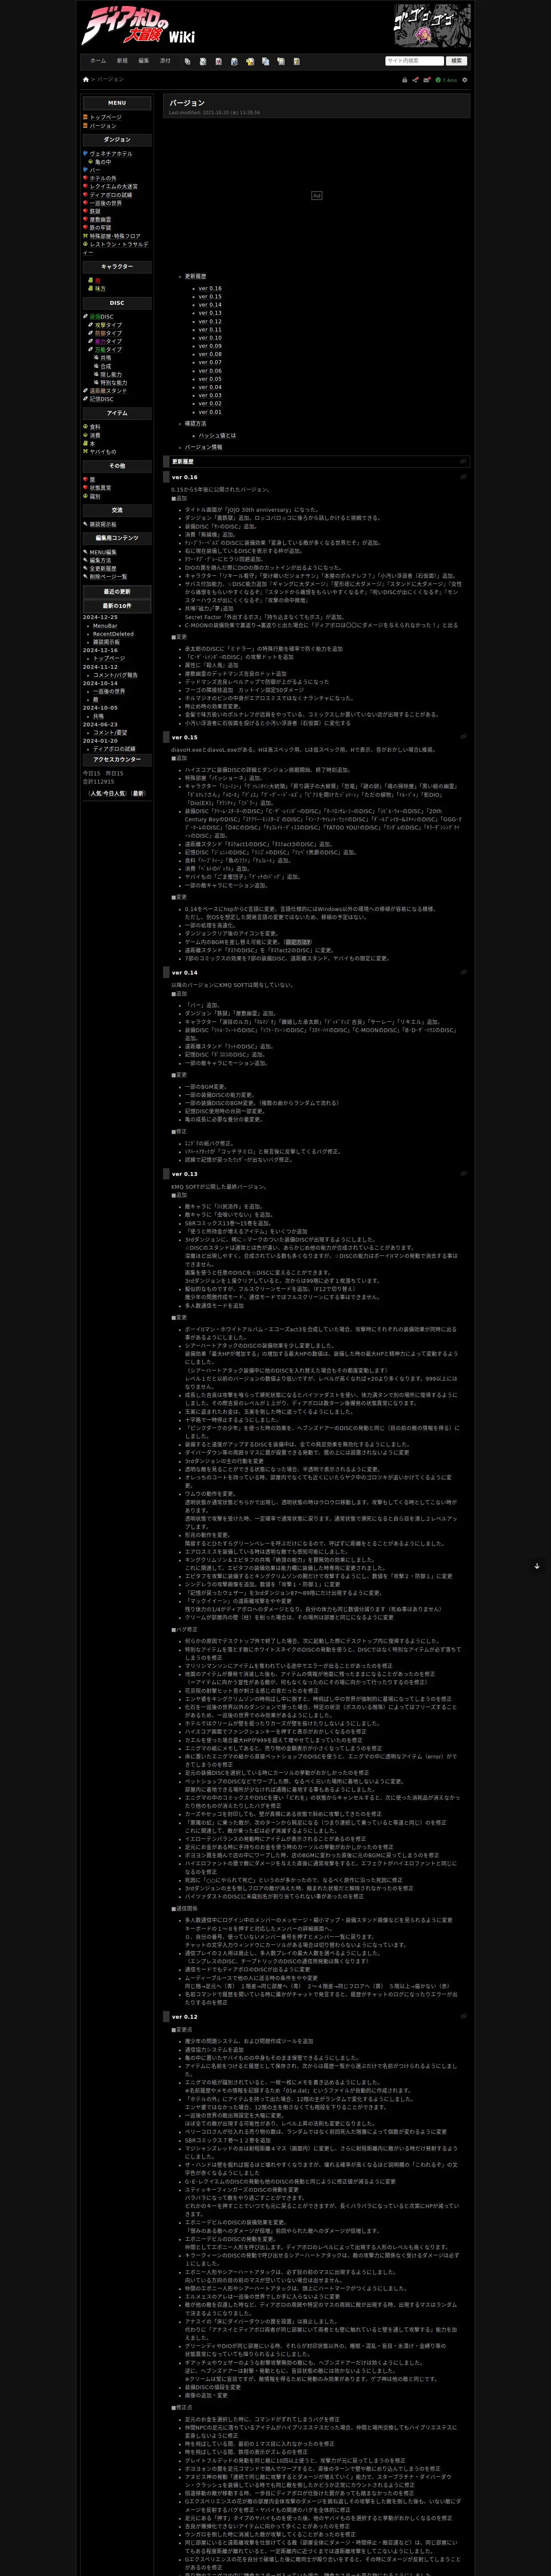Click the 最近の更新 tab
Image resolution: width=551 pixels, height=2576 pixels.
pos(117,592)
